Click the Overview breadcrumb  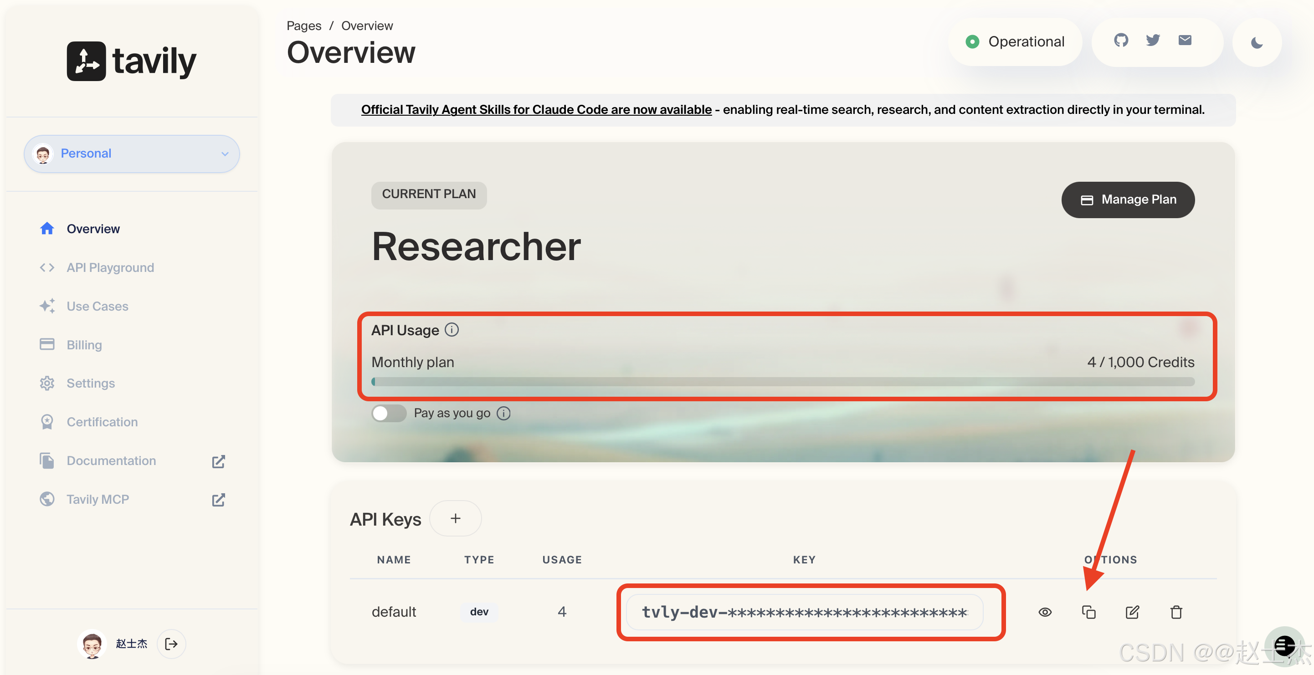point(367,26)
